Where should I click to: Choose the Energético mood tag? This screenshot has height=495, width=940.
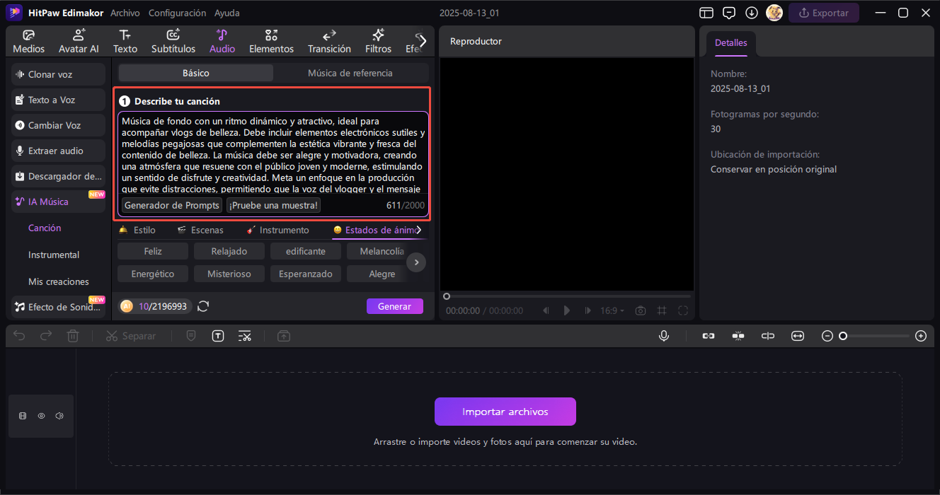click(153, 274)
